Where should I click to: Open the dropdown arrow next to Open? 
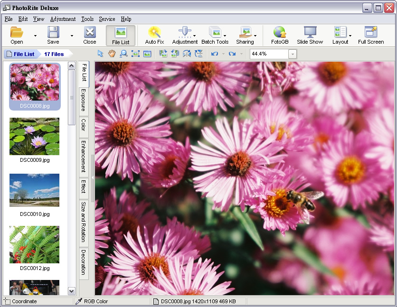[35, 36]
